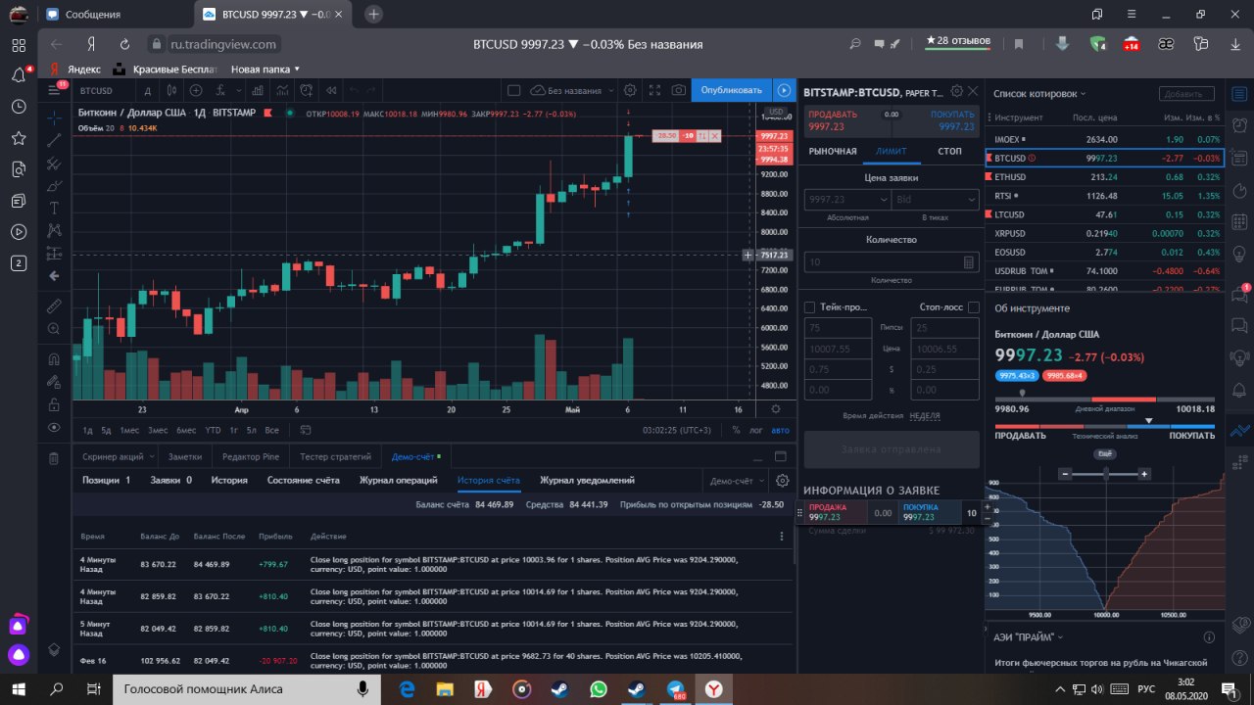The height and width of the screenshot is (705, 1254).
Task: Take a chart snapshot with camera icon
Action: 679,90
